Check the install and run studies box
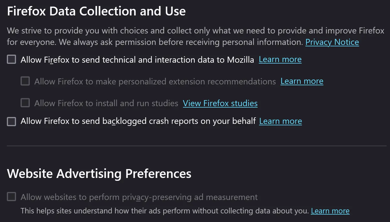Image resolution: width=390 pixels, height=222 pixels. click(x=25, y=103)
